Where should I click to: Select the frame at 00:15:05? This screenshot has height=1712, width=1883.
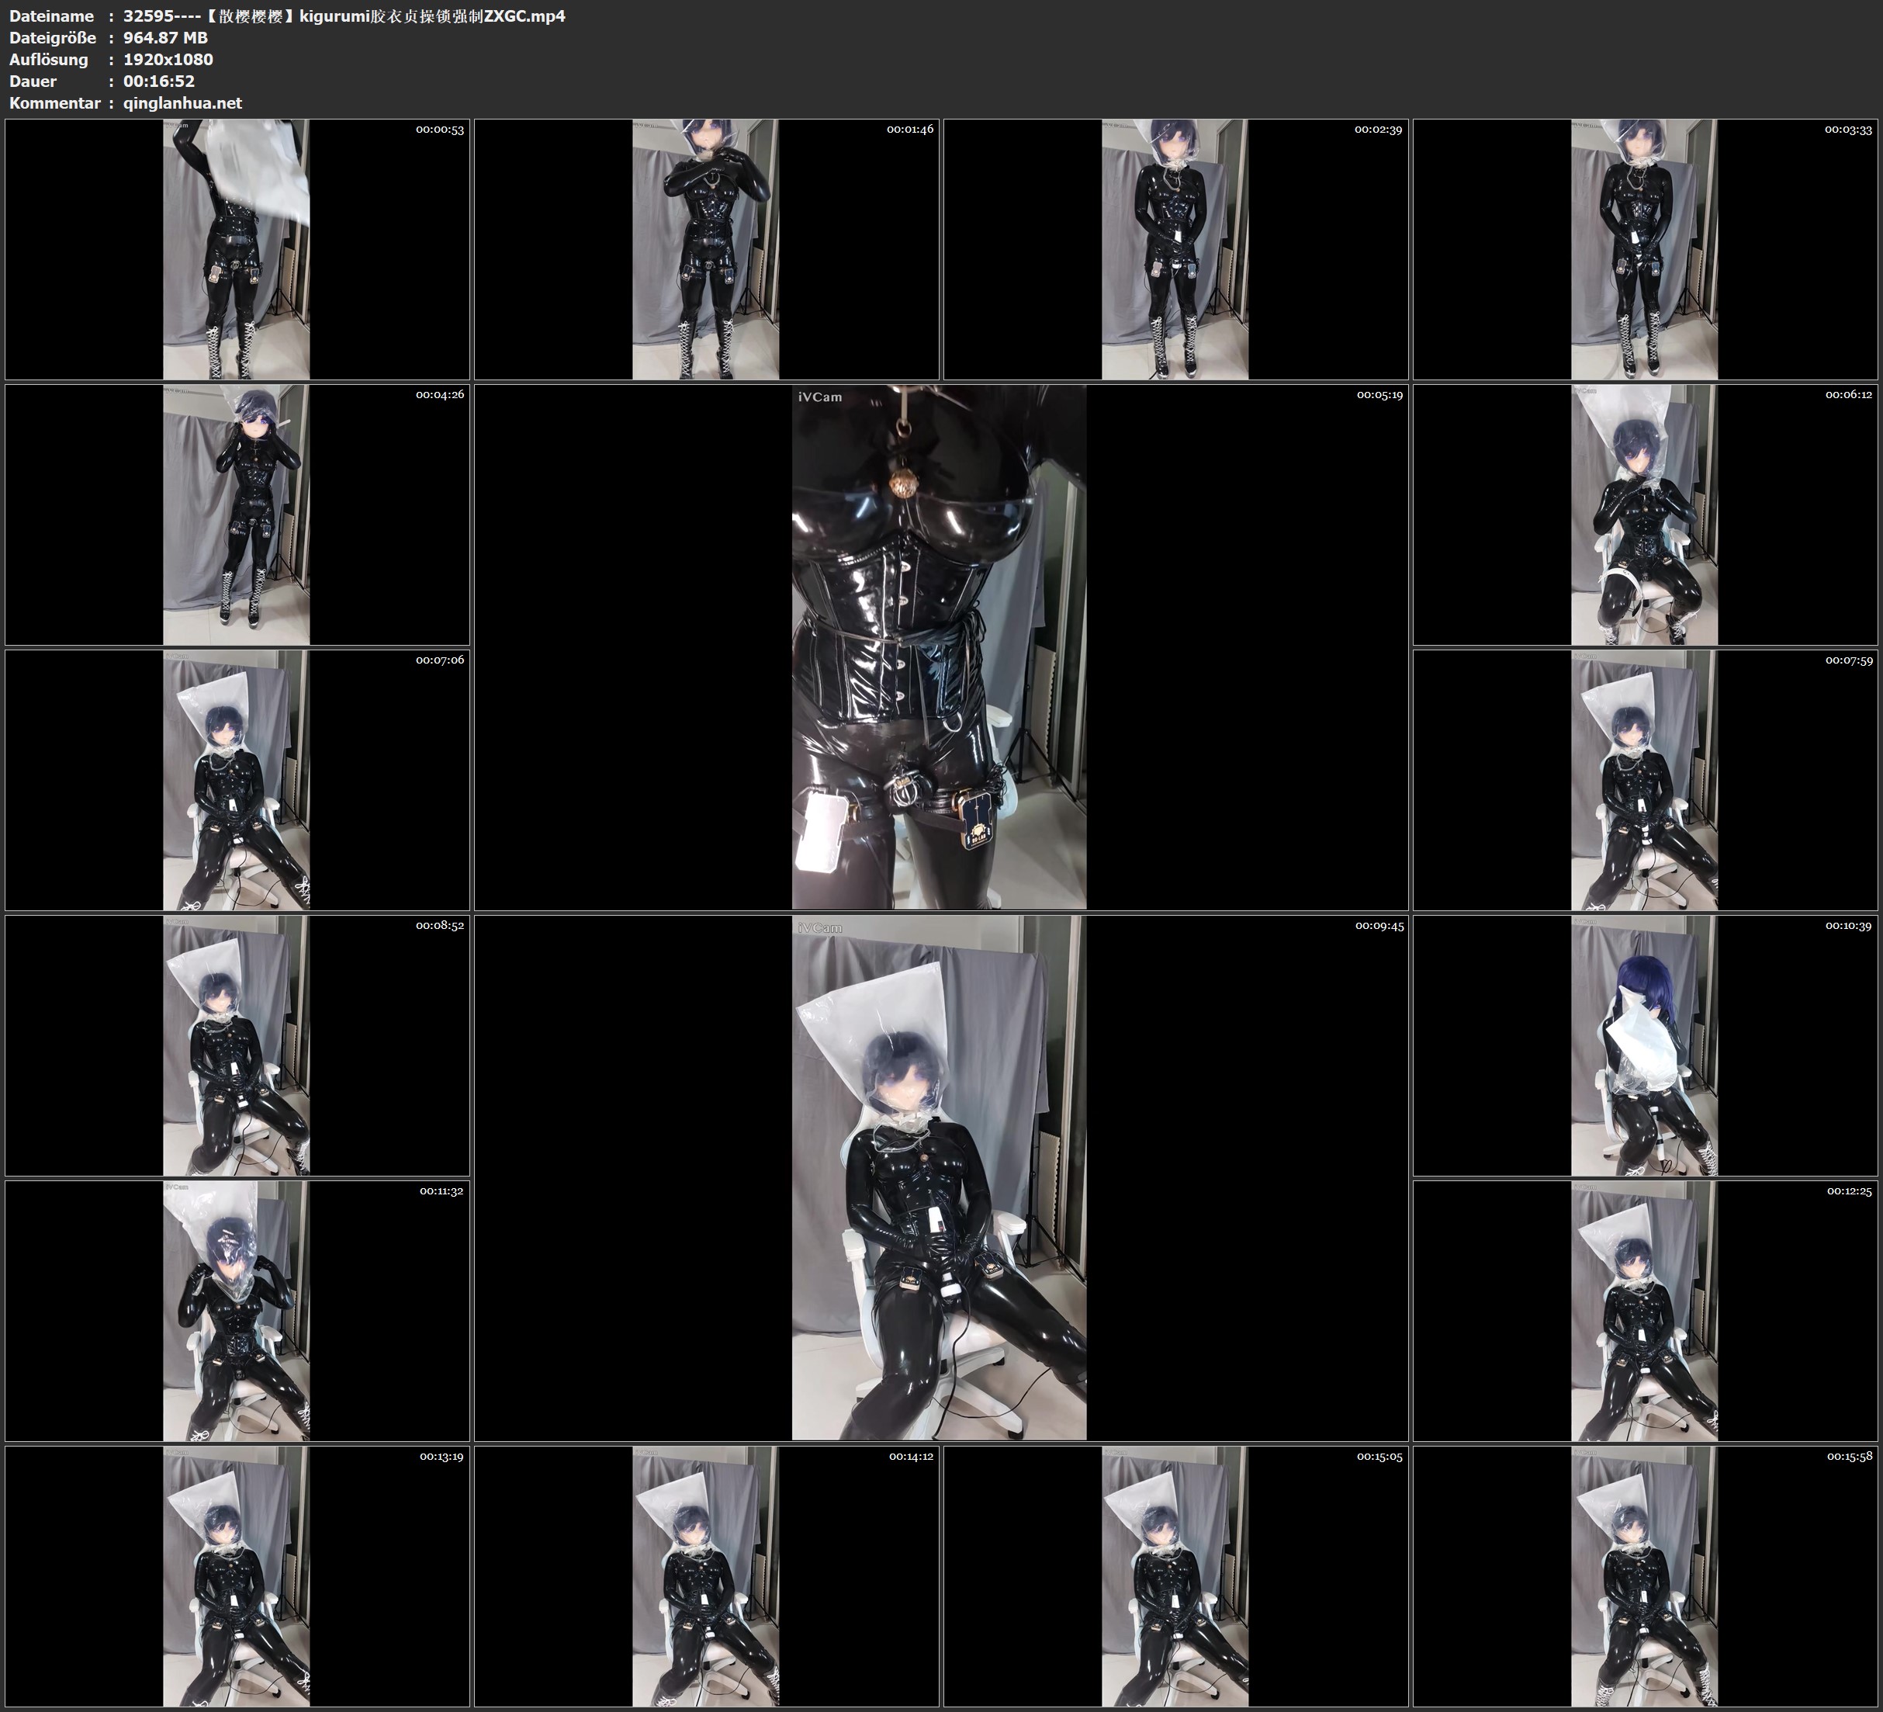[x=1175, y=1575]
